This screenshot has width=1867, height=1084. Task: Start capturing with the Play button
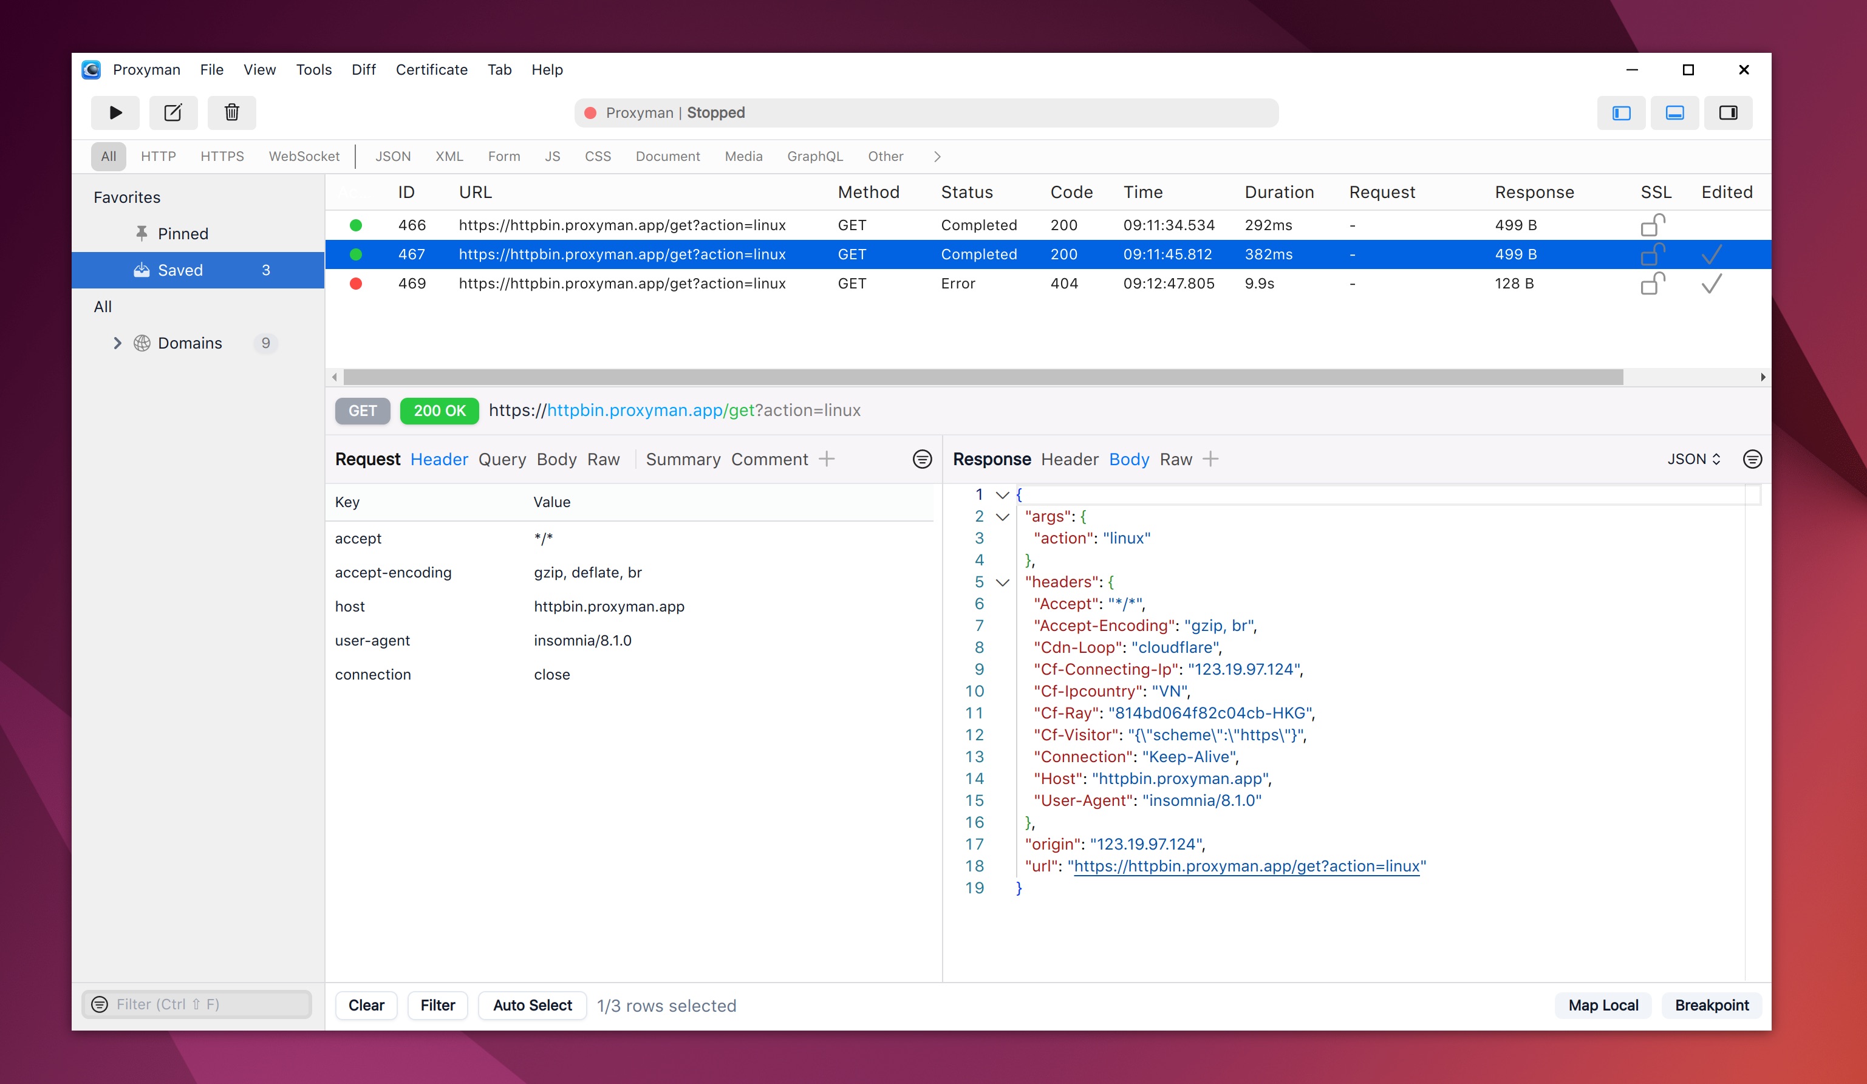pyautogui.click(x=115, y=112)
